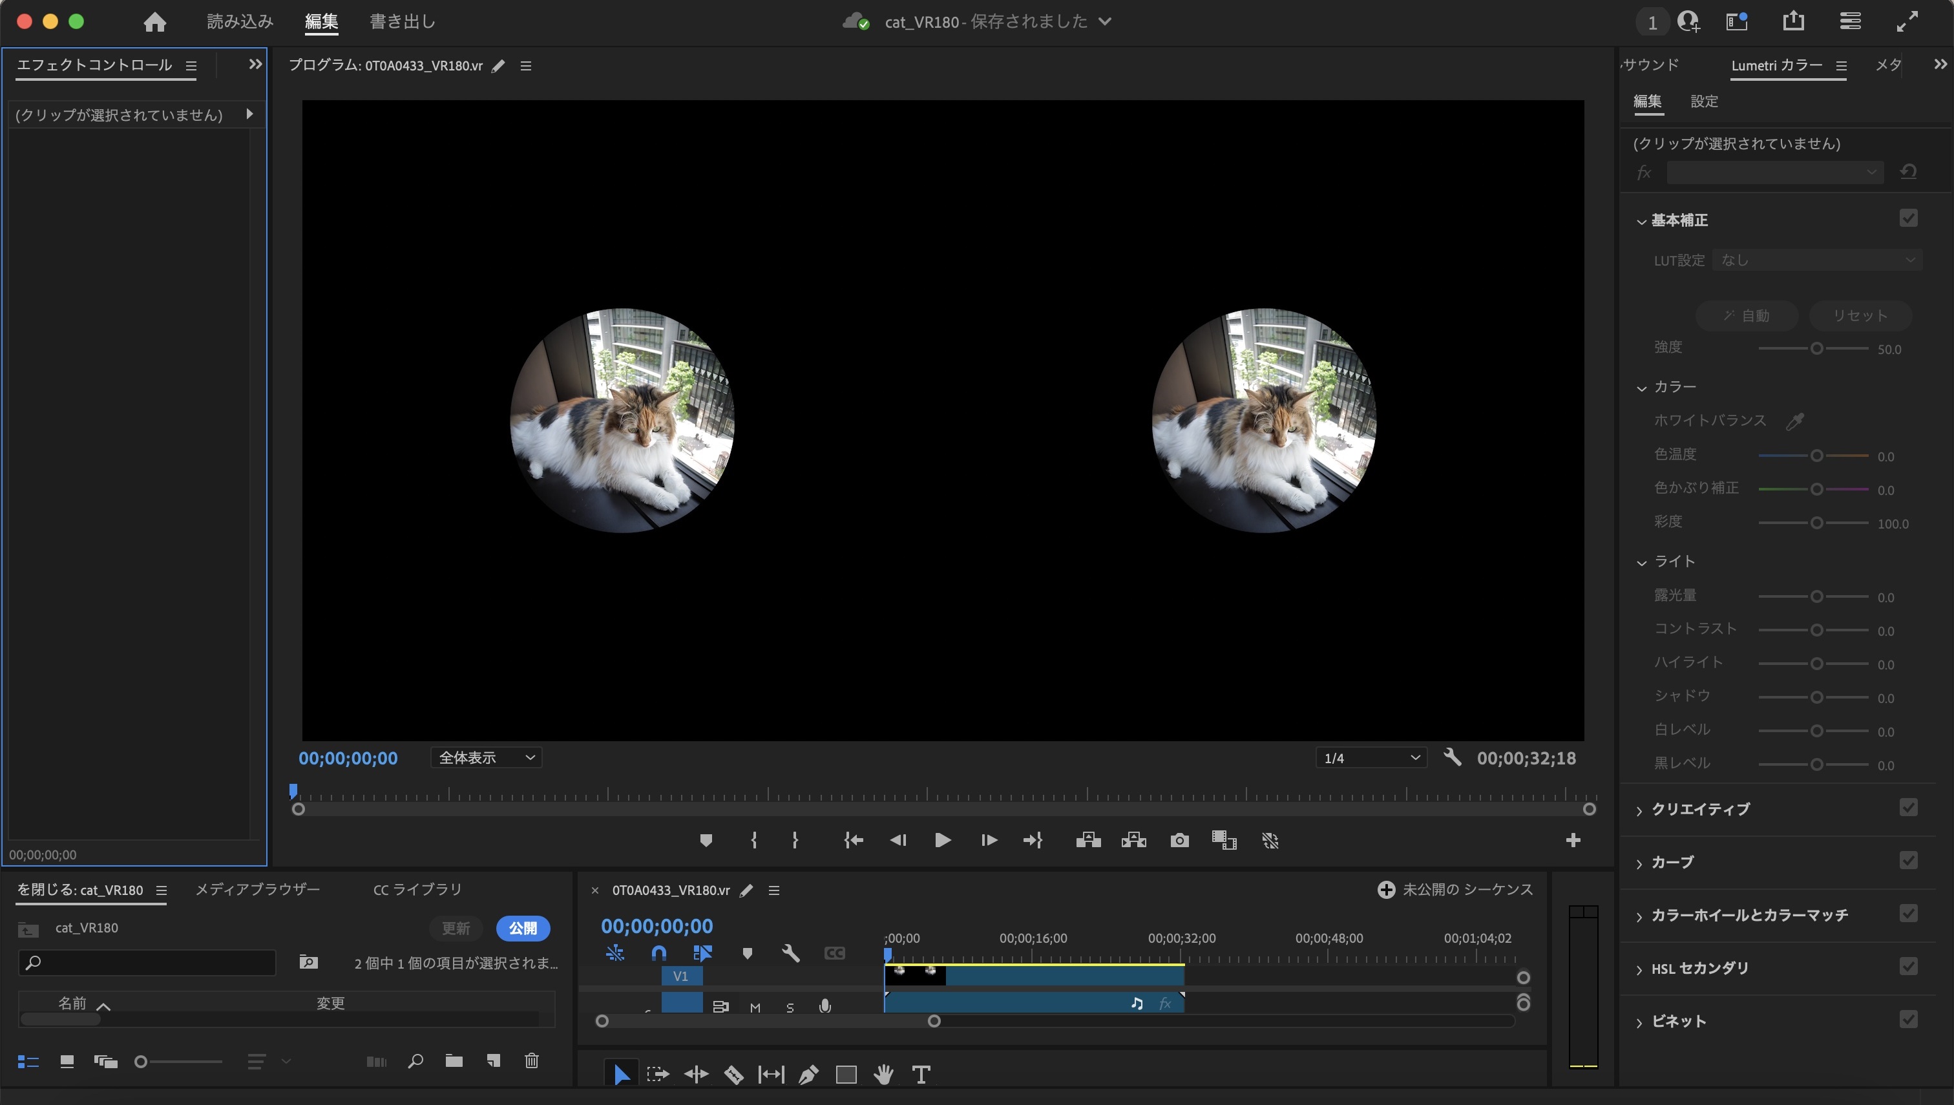Open the 1/4 playback resolution dropdown
Image resolution: width=1954 pixels, height=1105 pixels.
point(1371,757)
